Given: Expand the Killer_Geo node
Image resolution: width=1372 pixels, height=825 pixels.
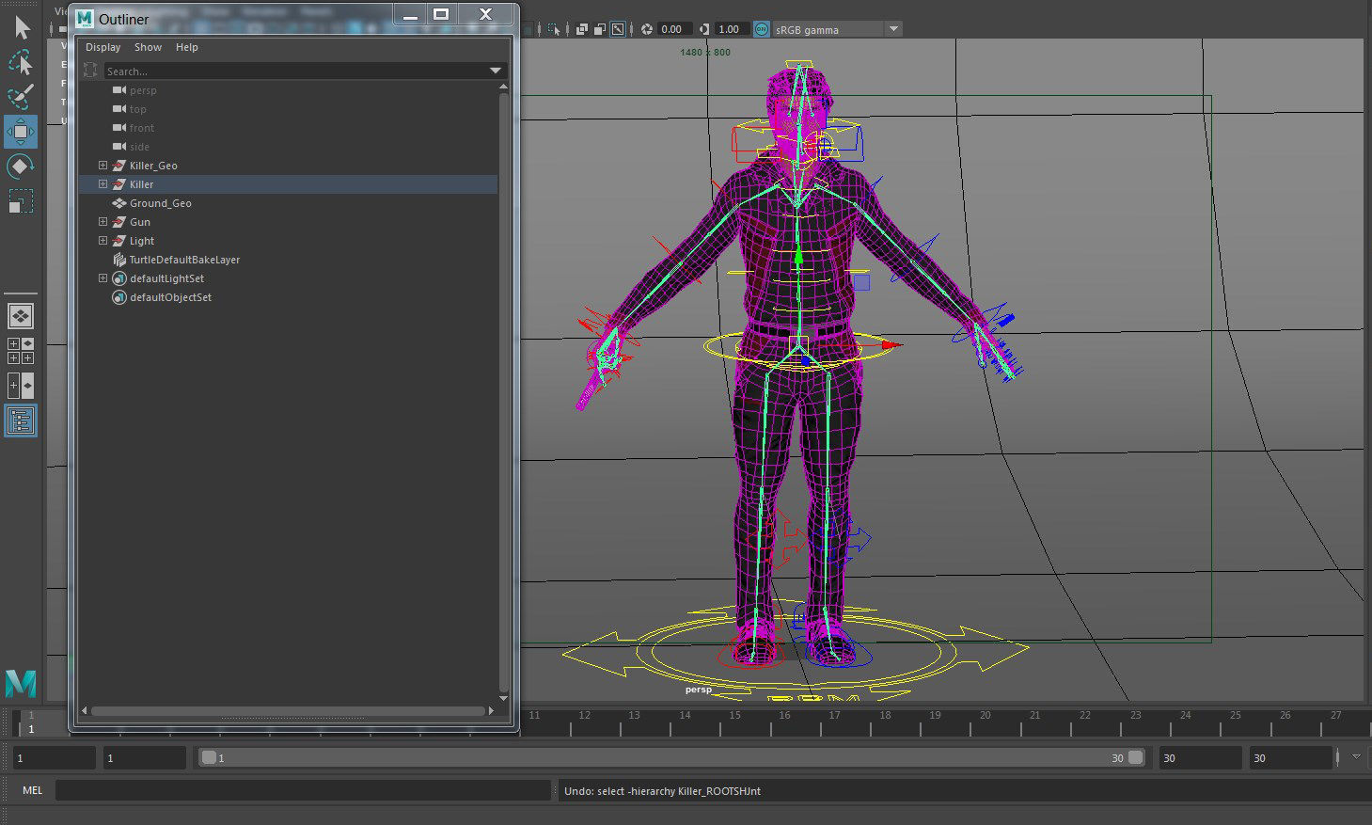Looking at the screenshot, I should [103, 166].
